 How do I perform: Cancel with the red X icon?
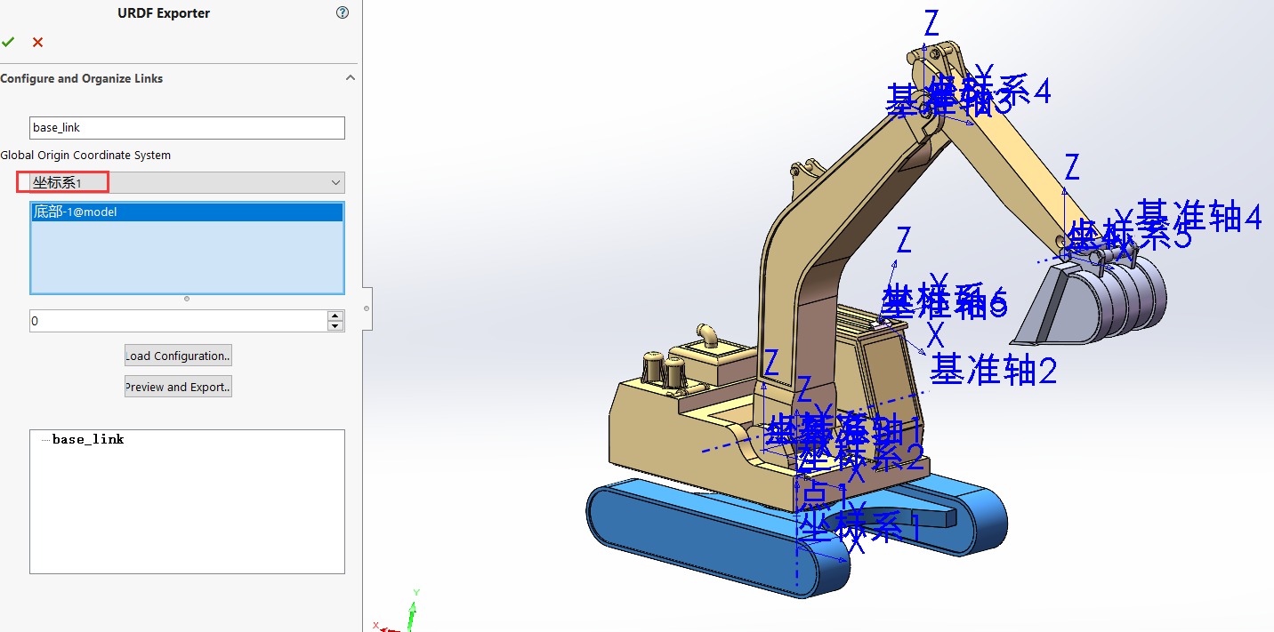tap(37, 42)
